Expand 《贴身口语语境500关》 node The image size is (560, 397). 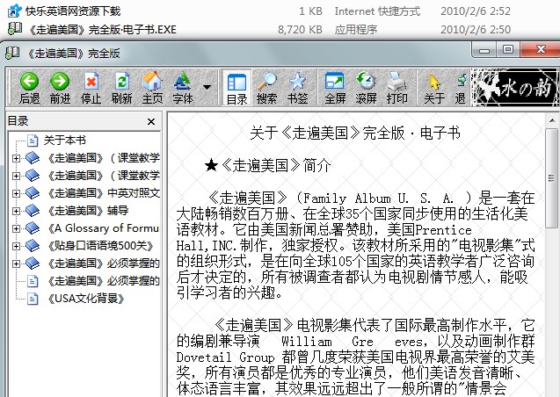click(16, 246)
